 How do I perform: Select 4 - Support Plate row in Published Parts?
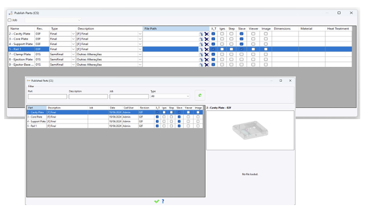[114, 121]
